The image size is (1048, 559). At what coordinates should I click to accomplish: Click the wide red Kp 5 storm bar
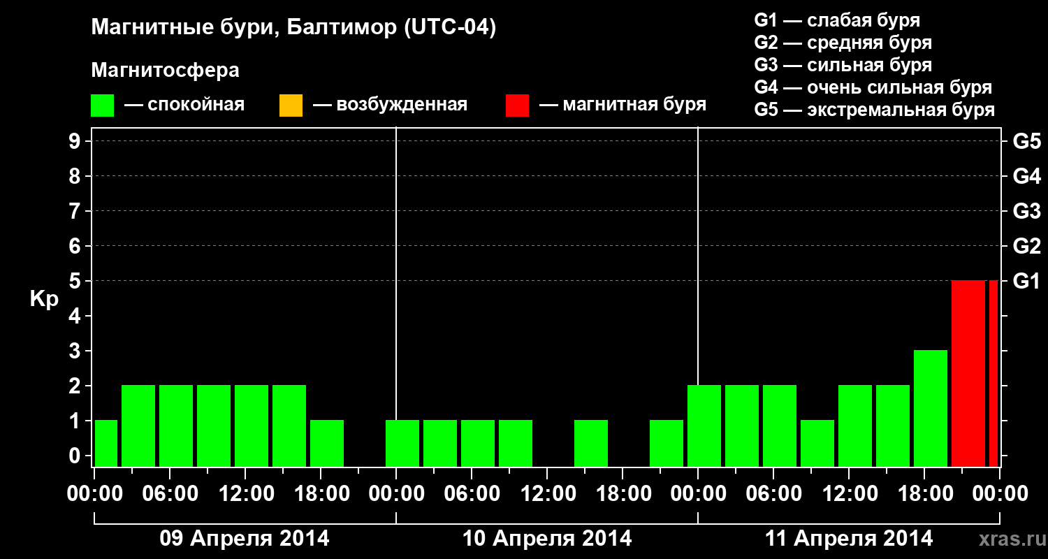968,373
